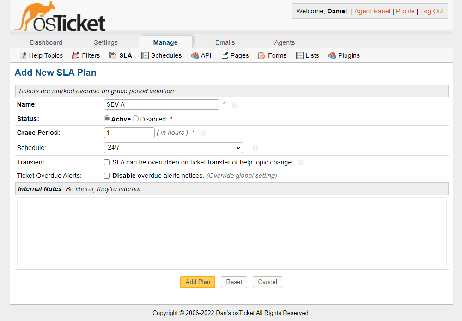Select the Disabled status radio button
462x321 pixels.
click(135, 119)
